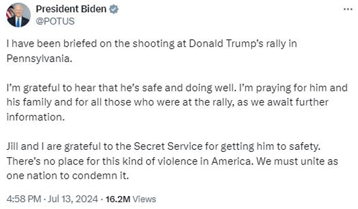Click the Views label
Image resolution: width=358 pixels, height=209 pixels.
coord(144,199)
